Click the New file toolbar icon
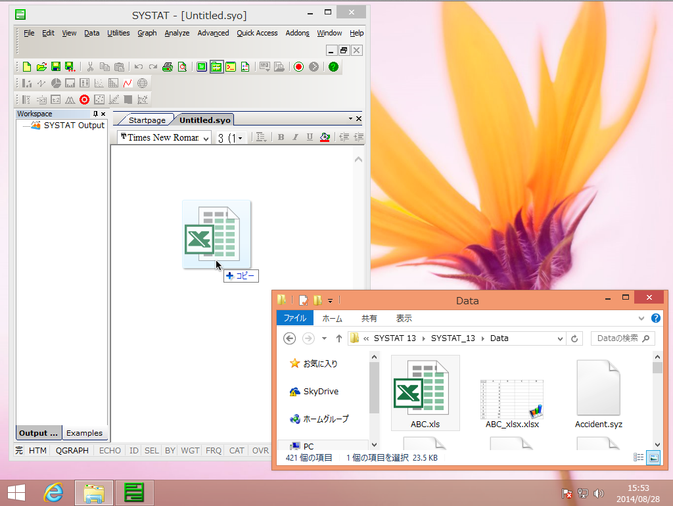 click(27, 66)
